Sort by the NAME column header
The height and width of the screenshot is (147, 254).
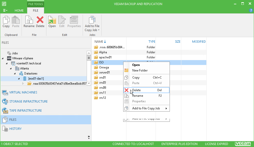99,42
